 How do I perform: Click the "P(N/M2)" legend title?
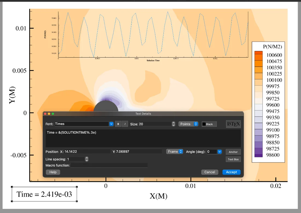[272, 47]
